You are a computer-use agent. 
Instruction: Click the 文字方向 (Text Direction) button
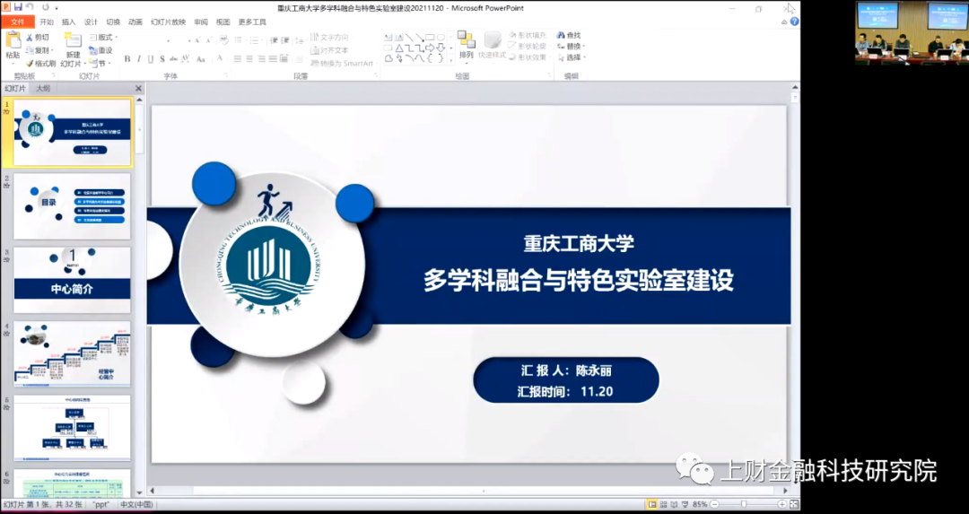pos(330,38)
